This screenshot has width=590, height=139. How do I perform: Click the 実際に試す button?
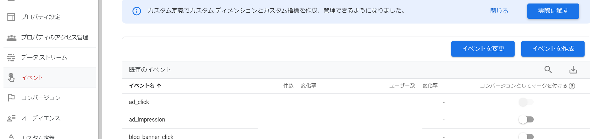point(553,11)
